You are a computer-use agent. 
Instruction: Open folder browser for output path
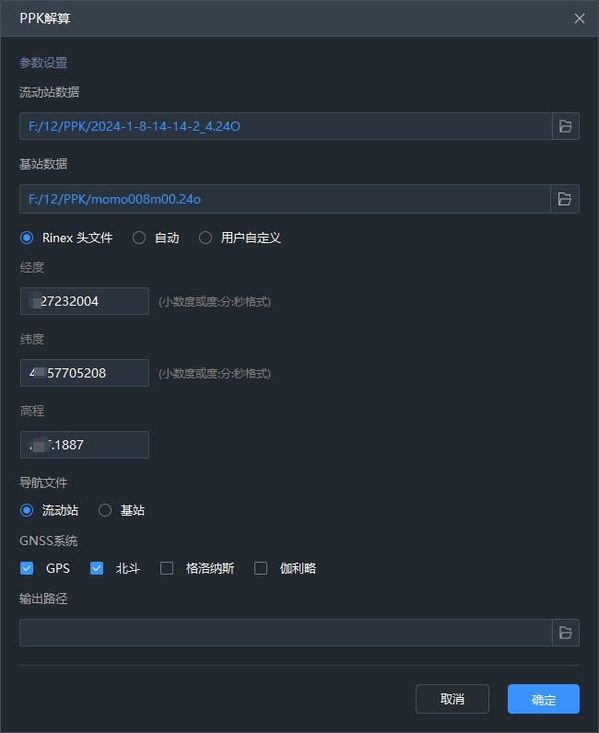(x=566, y=633)
